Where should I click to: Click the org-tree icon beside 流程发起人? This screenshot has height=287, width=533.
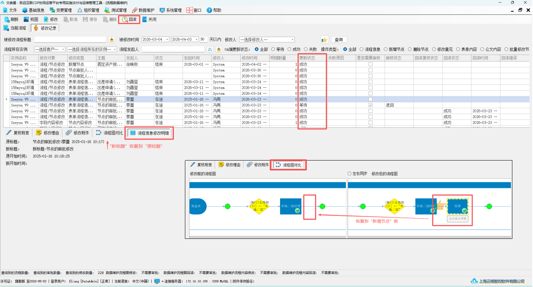coord(210,49)
